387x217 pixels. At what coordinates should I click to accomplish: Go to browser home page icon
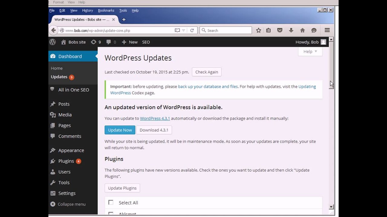click(x=302, y=30)
